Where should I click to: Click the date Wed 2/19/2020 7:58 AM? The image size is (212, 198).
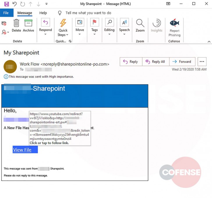(189, 69)
